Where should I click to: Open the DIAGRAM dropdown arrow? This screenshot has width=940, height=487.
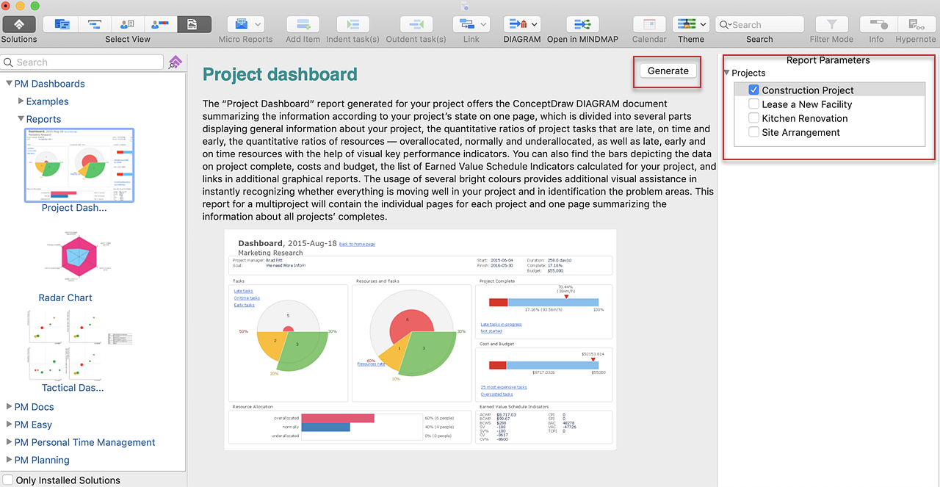(535, 24)
